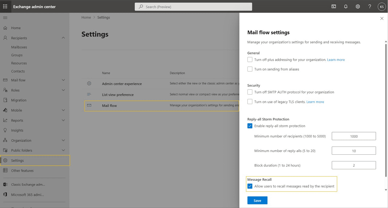Open the Settings item in sidebar
The image size is (388, 208).
tap(18, 160)
